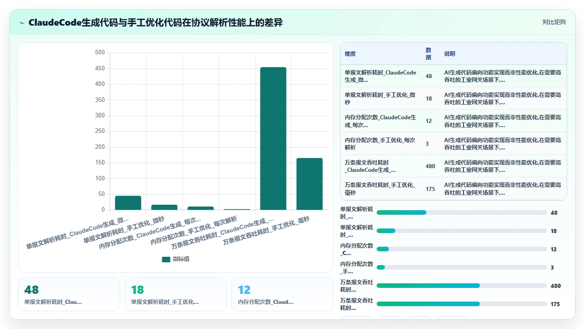The height and width of the screenshot is (329, 585).
Task: Click the 内存分配次数_ClaudeCode生成 chart bar
Action: 201,208
